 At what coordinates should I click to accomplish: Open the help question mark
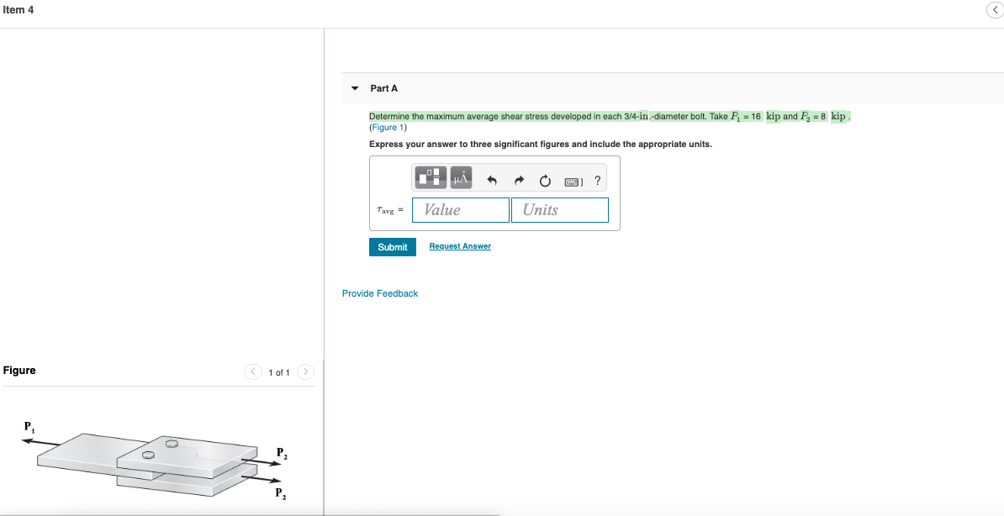point(597,182)
